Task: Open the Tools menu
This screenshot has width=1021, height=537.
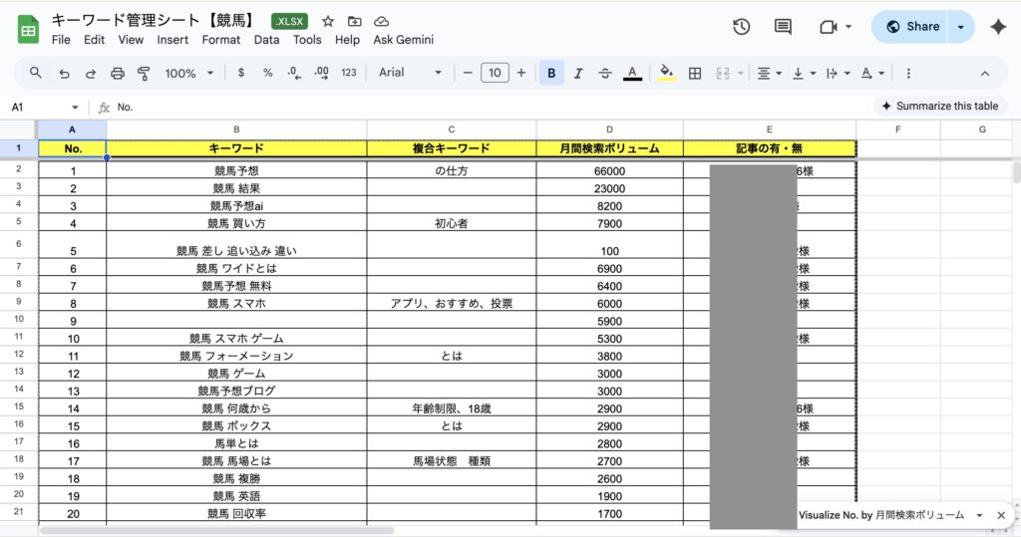Action: point(307,40)
